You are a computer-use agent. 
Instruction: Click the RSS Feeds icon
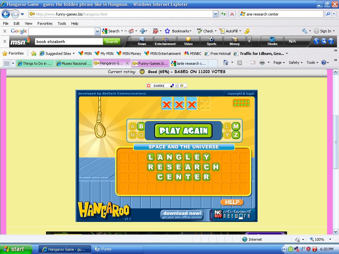click(240, 63)
